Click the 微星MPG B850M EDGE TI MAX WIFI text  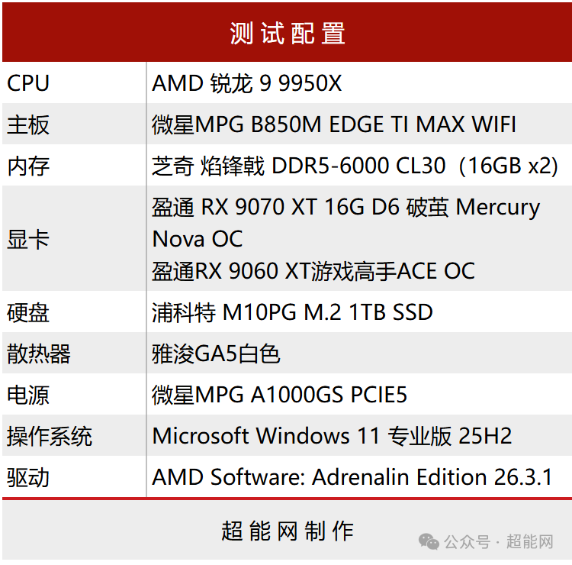coord(334,124)
